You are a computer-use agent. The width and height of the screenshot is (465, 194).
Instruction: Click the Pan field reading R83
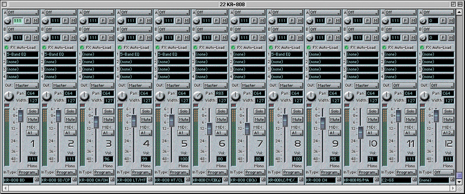[x=221, y=94]
